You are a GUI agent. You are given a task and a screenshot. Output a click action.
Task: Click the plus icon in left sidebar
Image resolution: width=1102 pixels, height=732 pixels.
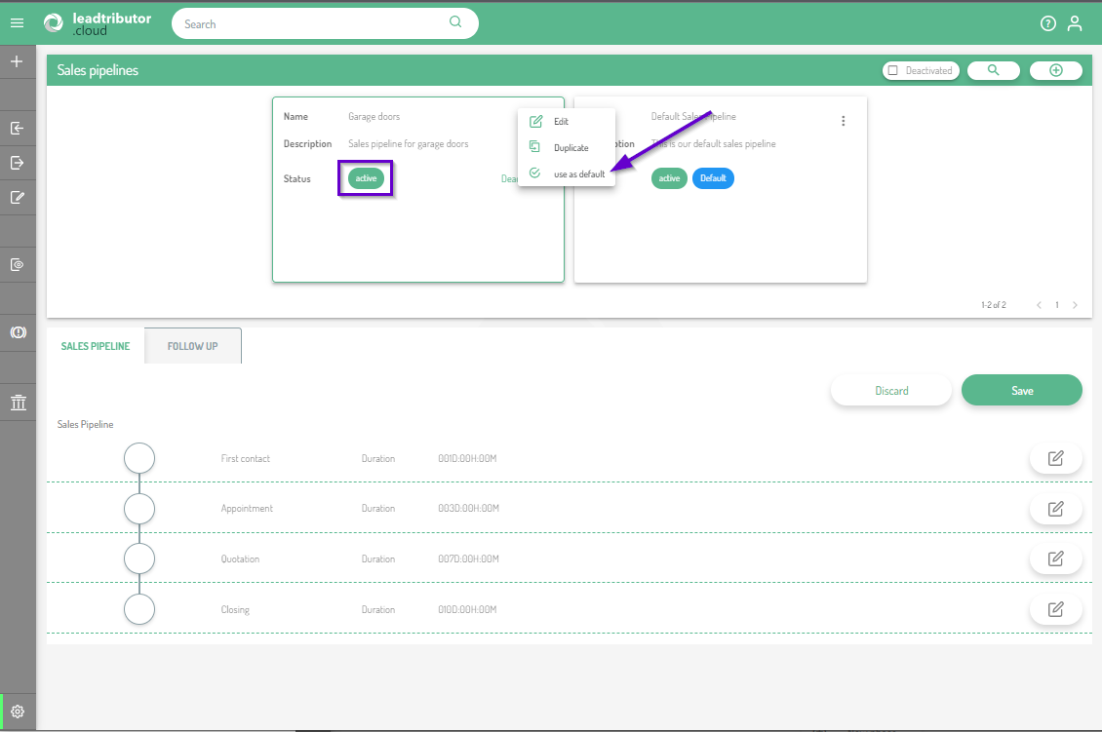click(17, 61)
